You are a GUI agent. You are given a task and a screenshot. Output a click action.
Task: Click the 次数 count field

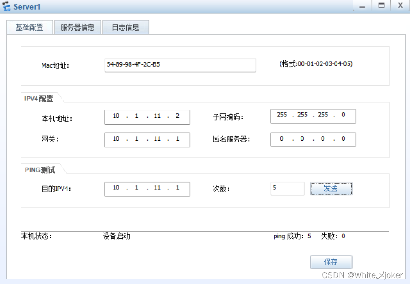[288, 189]
